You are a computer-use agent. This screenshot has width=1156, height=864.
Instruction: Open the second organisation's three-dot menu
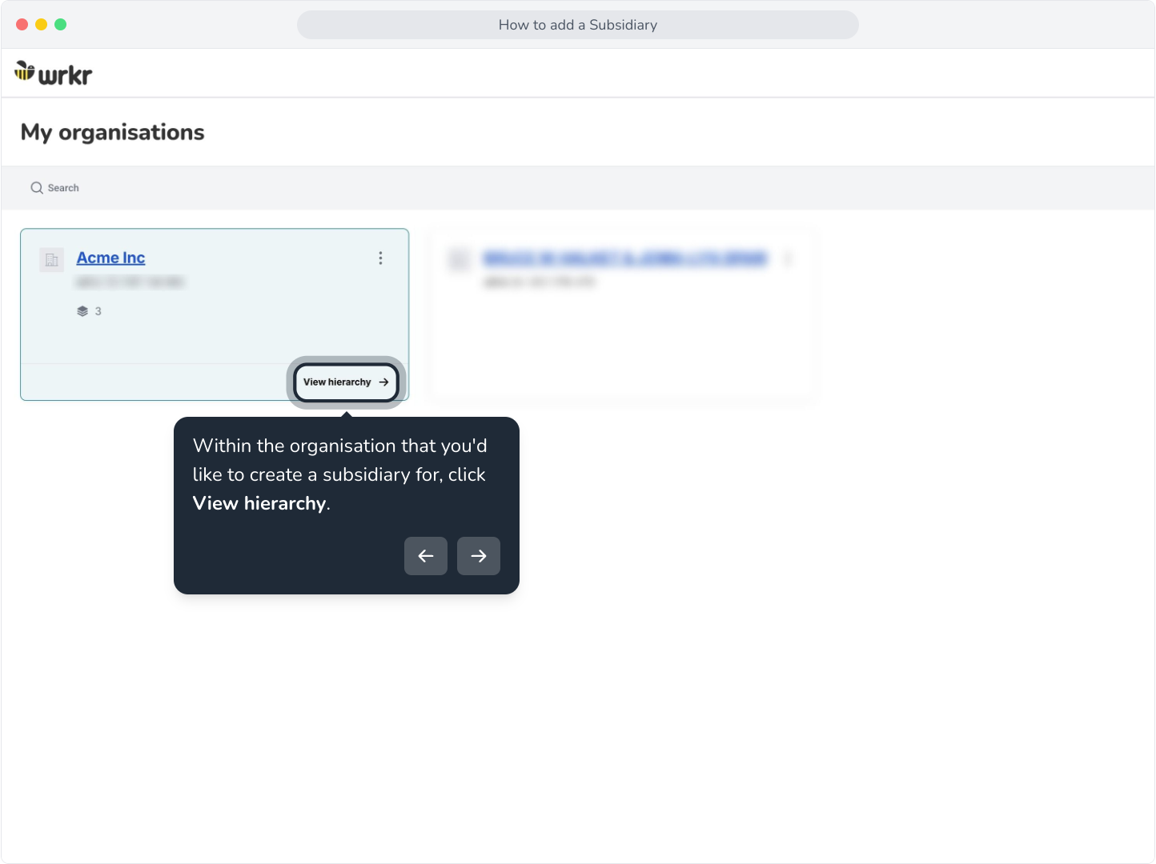tap(788, 258)
